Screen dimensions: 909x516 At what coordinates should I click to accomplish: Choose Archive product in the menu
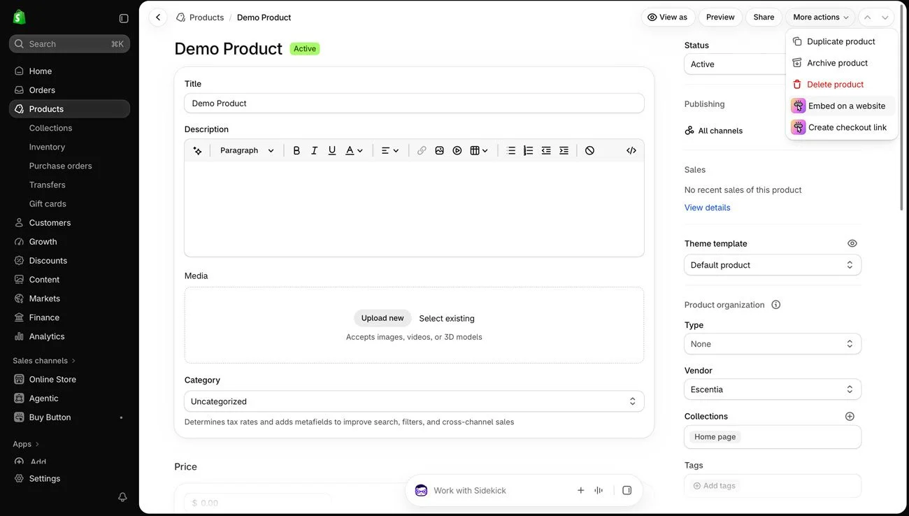[x=842, y=63]
